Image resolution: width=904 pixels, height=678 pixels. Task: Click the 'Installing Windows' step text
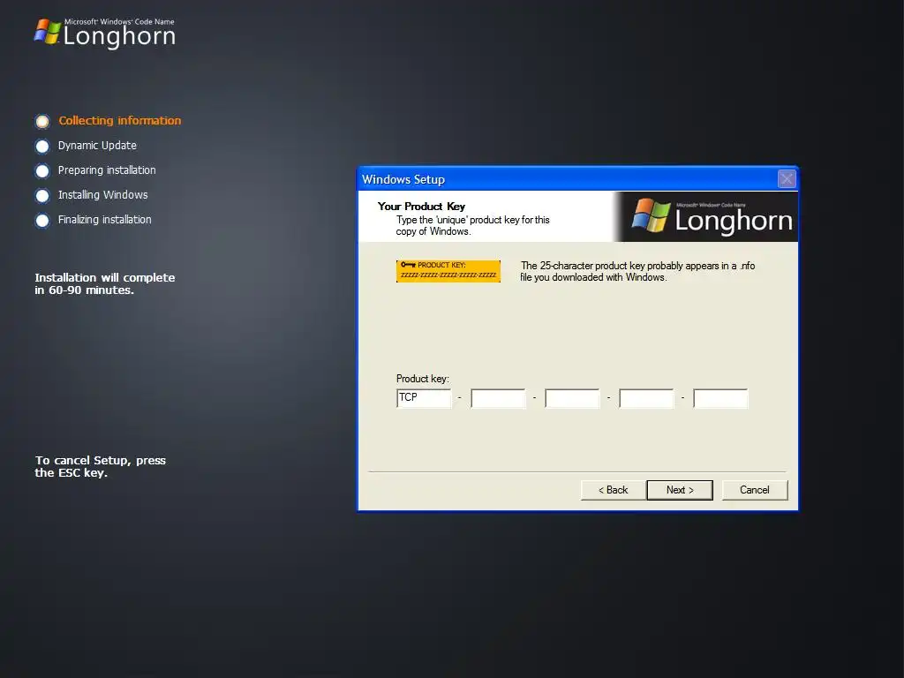[102, 195]
